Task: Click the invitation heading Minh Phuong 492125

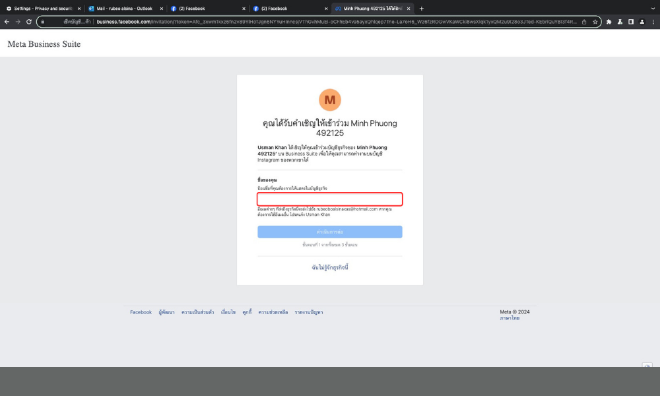Action: (329, 128)
